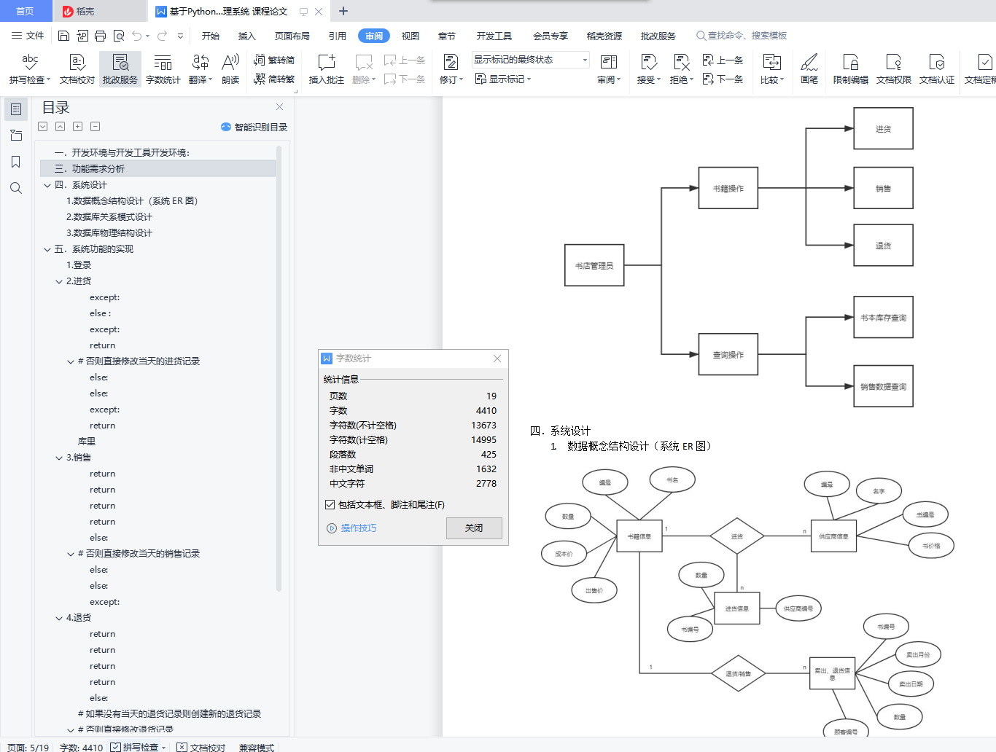Open the find magnifier sidebar icon
The height and width of the screenshot is (752, 996).
(16, 188)
